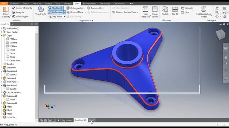This screenshot has height=128, width=229.
Task: Click the navigation bar steering wheel icon
Action: 226,49
